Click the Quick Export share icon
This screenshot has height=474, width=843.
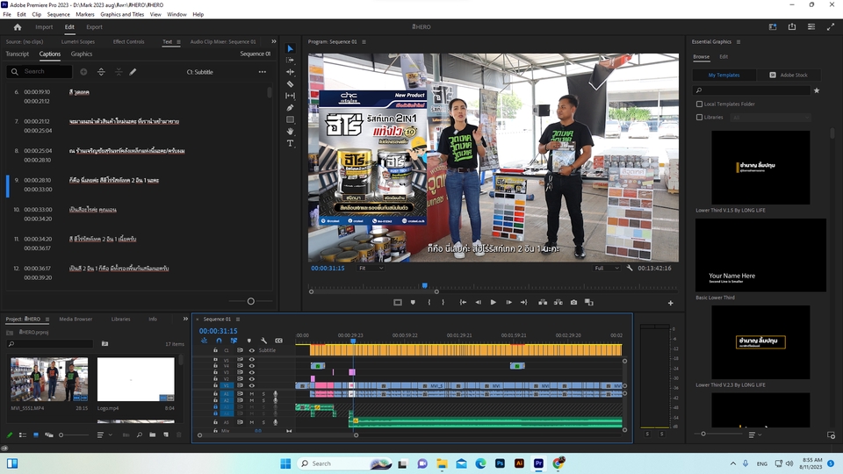[792, 27]
